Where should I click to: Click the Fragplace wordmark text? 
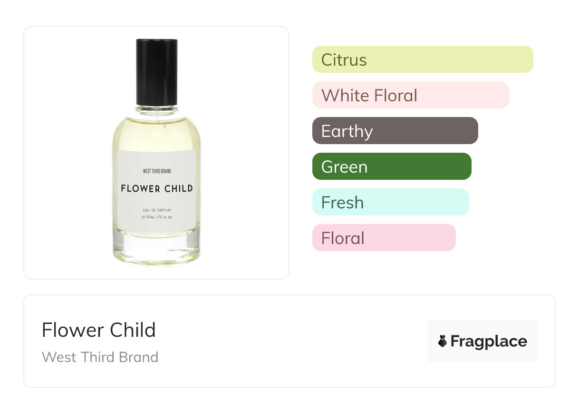(x=489, y=341)
